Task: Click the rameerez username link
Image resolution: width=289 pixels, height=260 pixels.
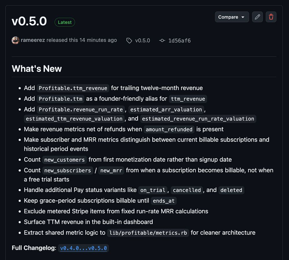Action: click(x=33, y=40)
